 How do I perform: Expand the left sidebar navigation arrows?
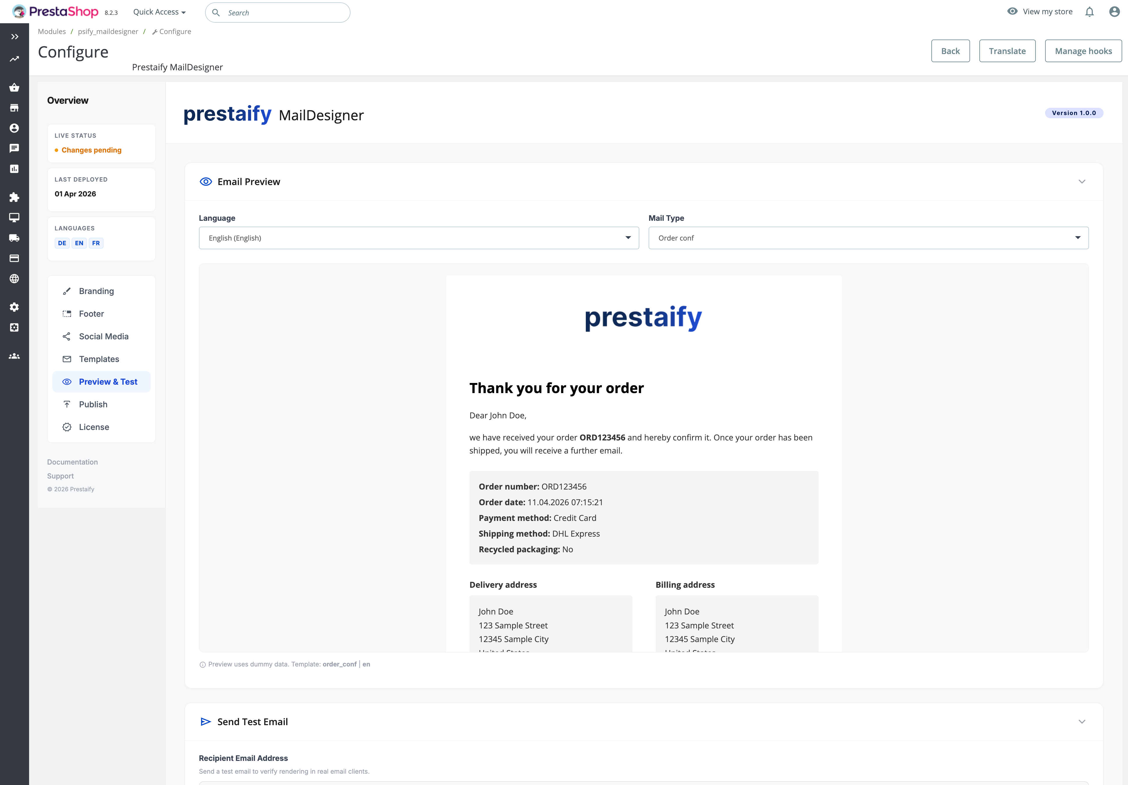click(15, 37)
